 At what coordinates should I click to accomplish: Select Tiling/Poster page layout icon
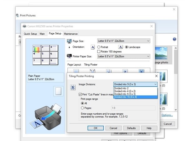point(142,71)
